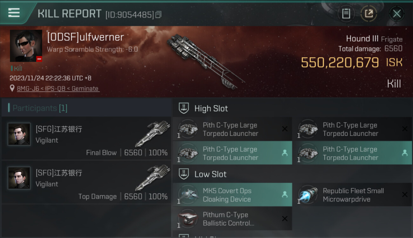Select Republic Fleet Small Microwarpdrive icon
413x238 pixels.
click(308, 195)
